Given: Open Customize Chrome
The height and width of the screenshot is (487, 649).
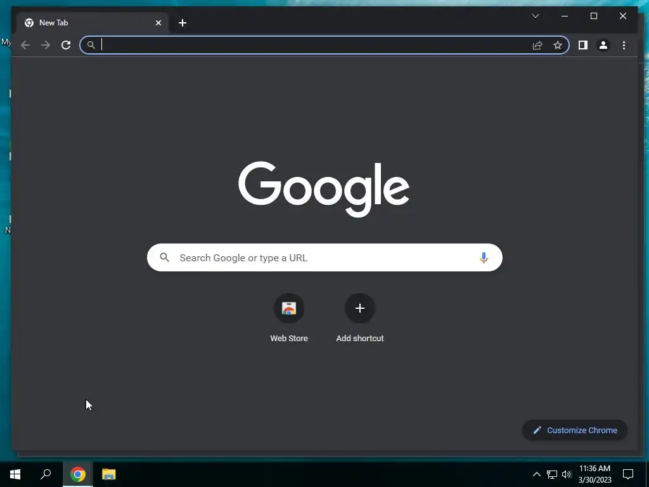Looking at the screenshot, I should tap(575, 431).
